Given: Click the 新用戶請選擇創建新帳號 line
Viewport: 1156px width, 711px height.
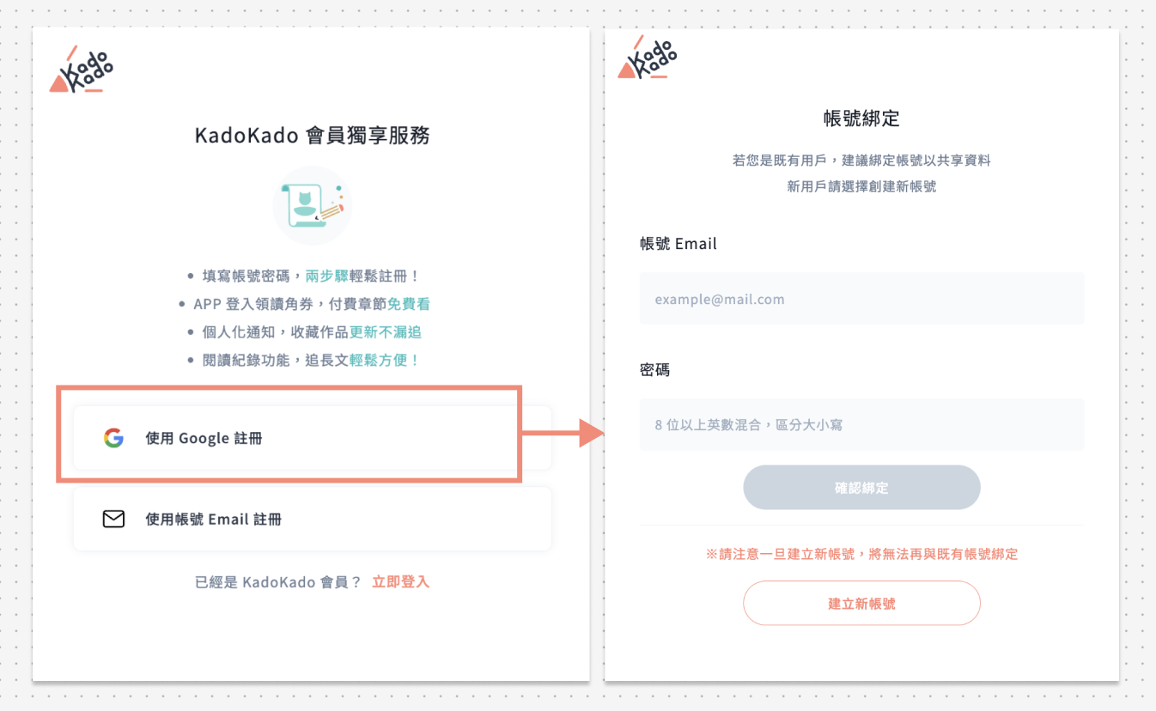Looking at the screenshot, I should click(x=861, y=185).
